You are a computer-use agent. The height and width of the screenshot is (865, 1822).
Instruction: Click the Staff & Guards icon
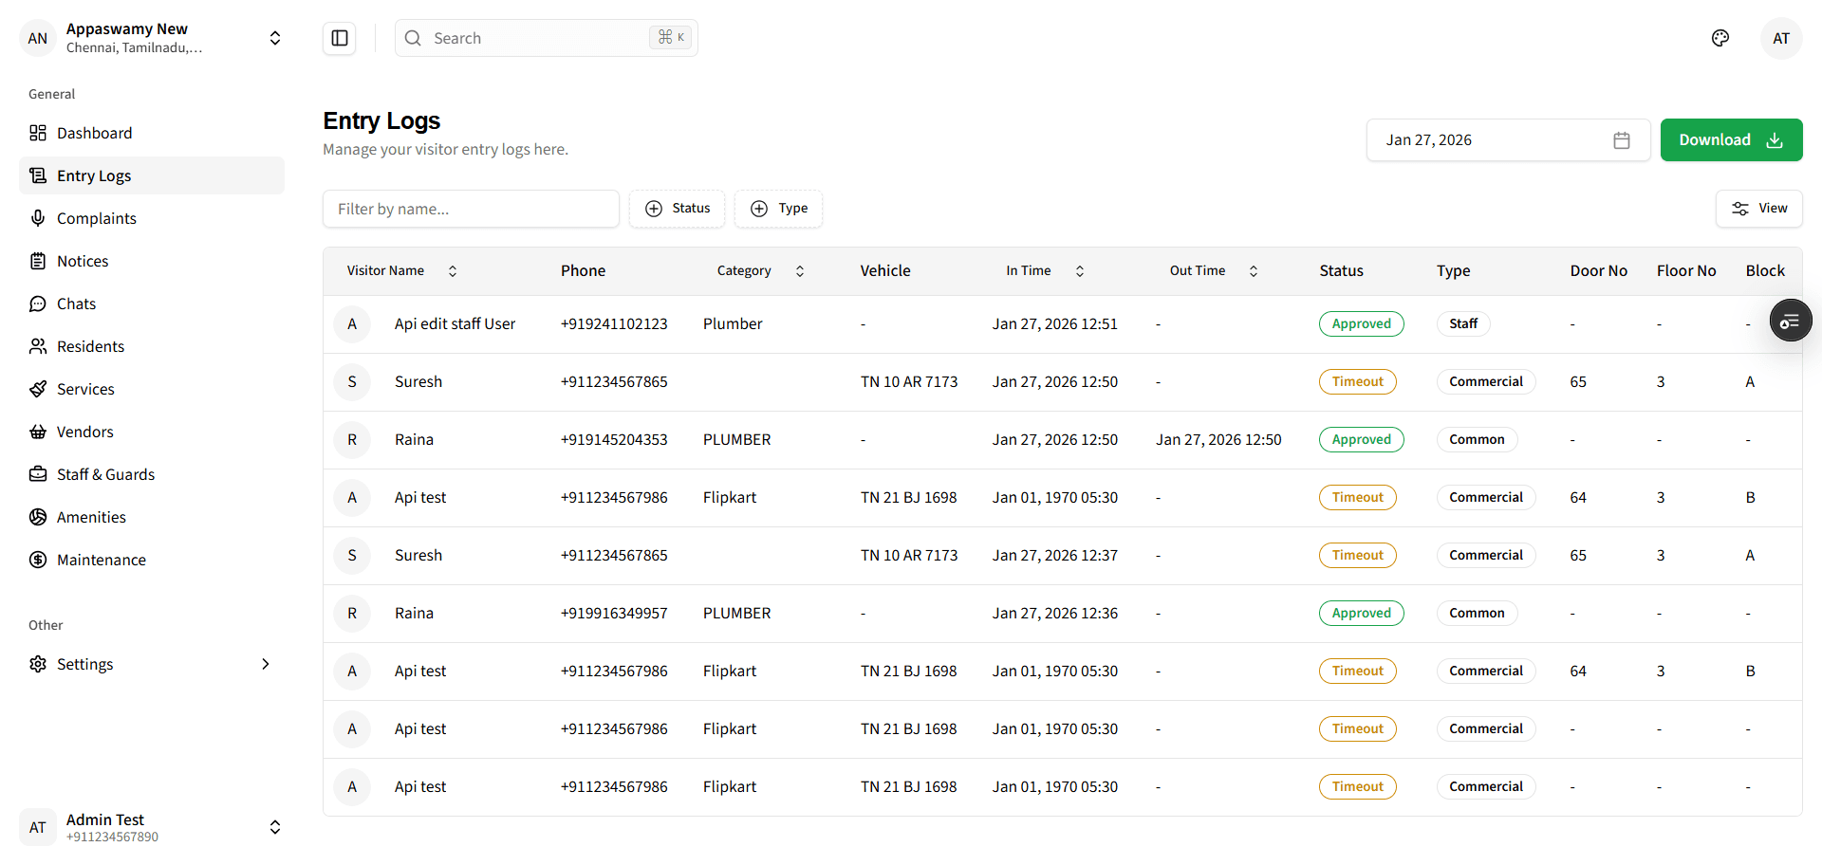tap(38, 474)
